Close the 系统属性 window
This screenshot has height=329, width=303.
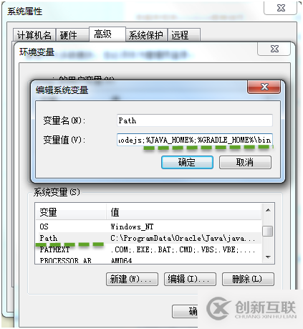[281, 8]
